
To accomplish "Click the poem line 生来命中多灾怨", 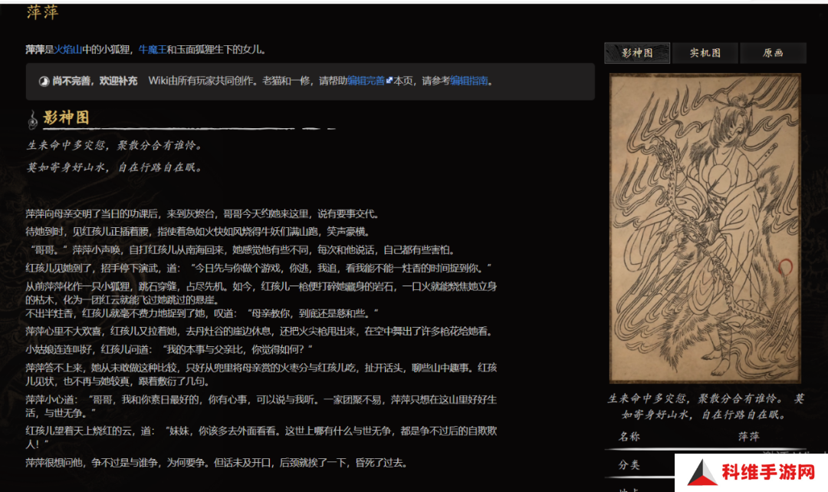I will [x=114, y=145].
